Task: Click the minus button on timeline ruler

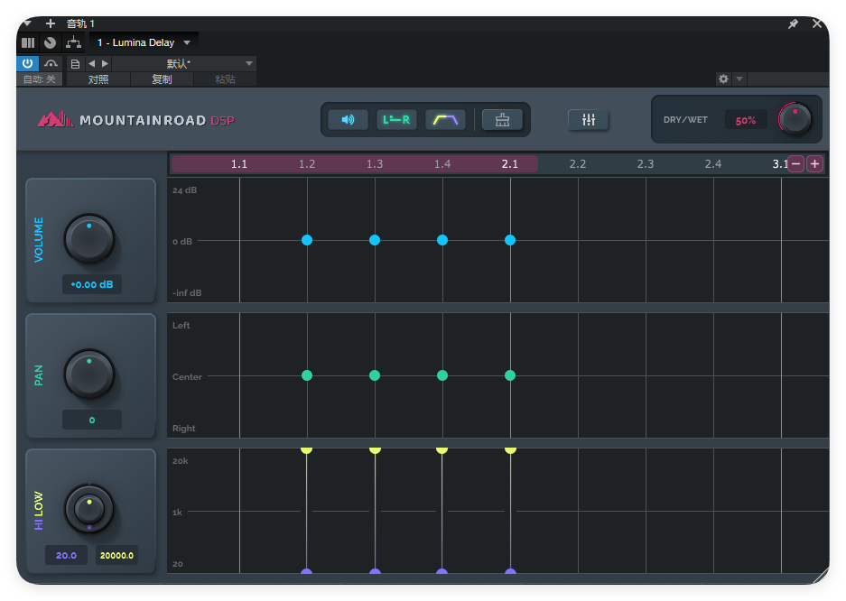Action: (x=796, y=164)
